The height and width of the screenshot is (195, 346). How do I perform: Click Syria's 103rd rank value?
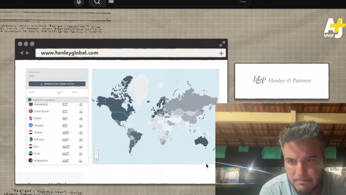click(x=66, y=154)
